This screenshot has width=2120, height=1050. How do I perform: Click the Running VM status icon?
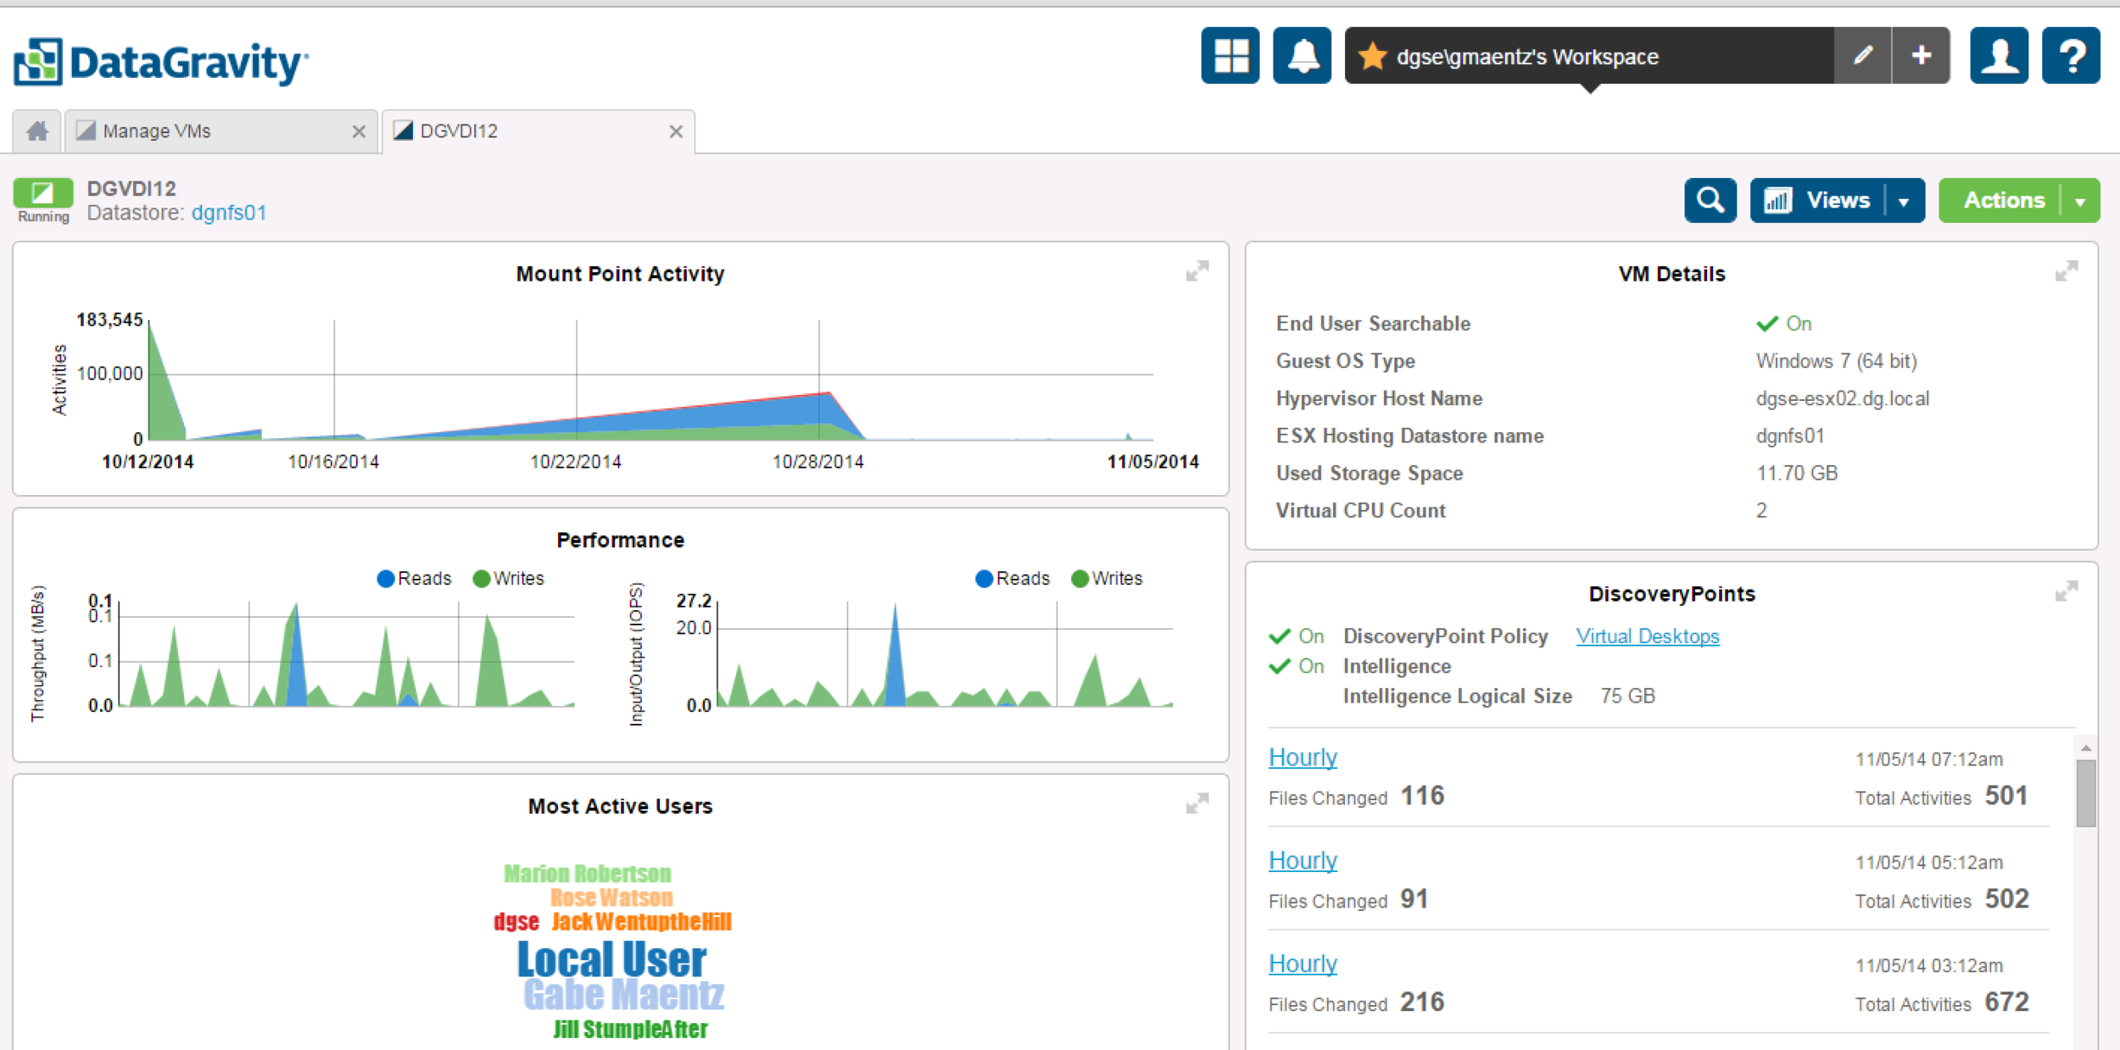pos(42,193)
